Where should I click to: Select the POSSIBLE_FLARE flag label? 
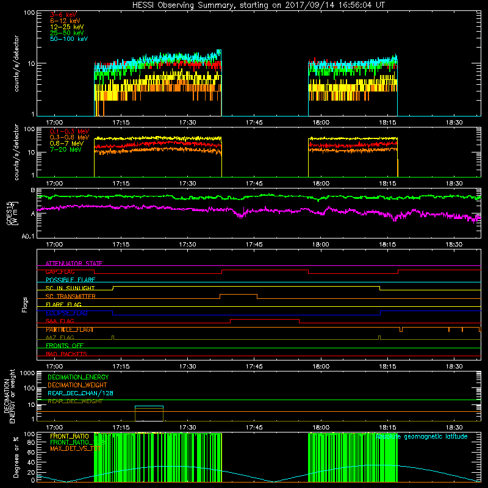(x=70, y=280)
